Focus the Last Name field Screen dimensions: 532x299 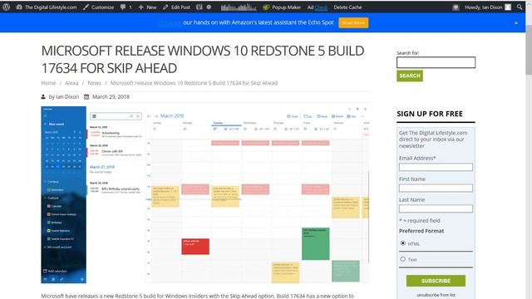(436, 208)
